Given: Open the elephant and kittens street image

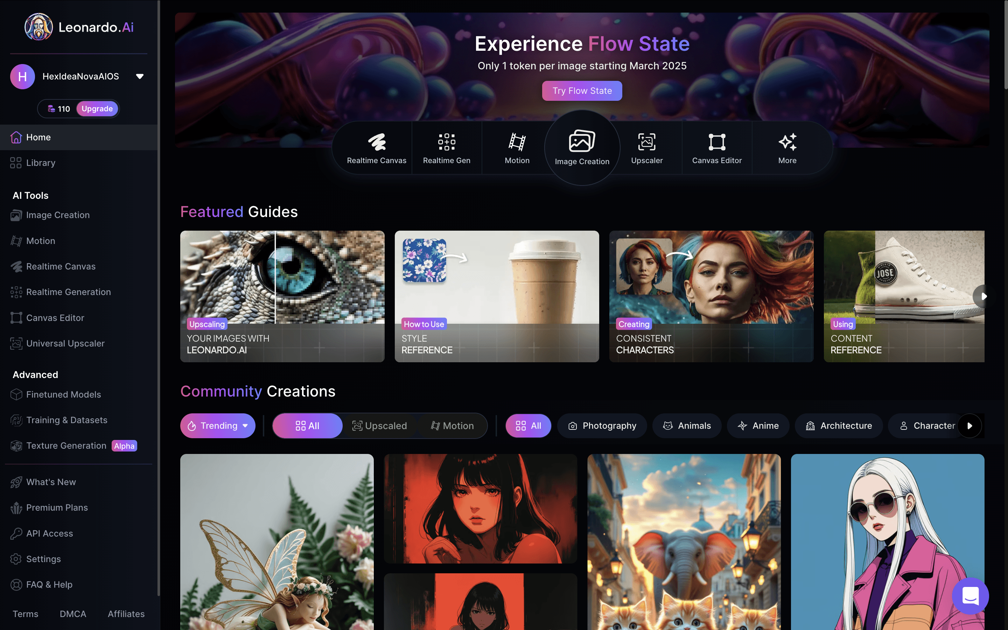Looking at the screenshot, I should (x=684, y=542).
